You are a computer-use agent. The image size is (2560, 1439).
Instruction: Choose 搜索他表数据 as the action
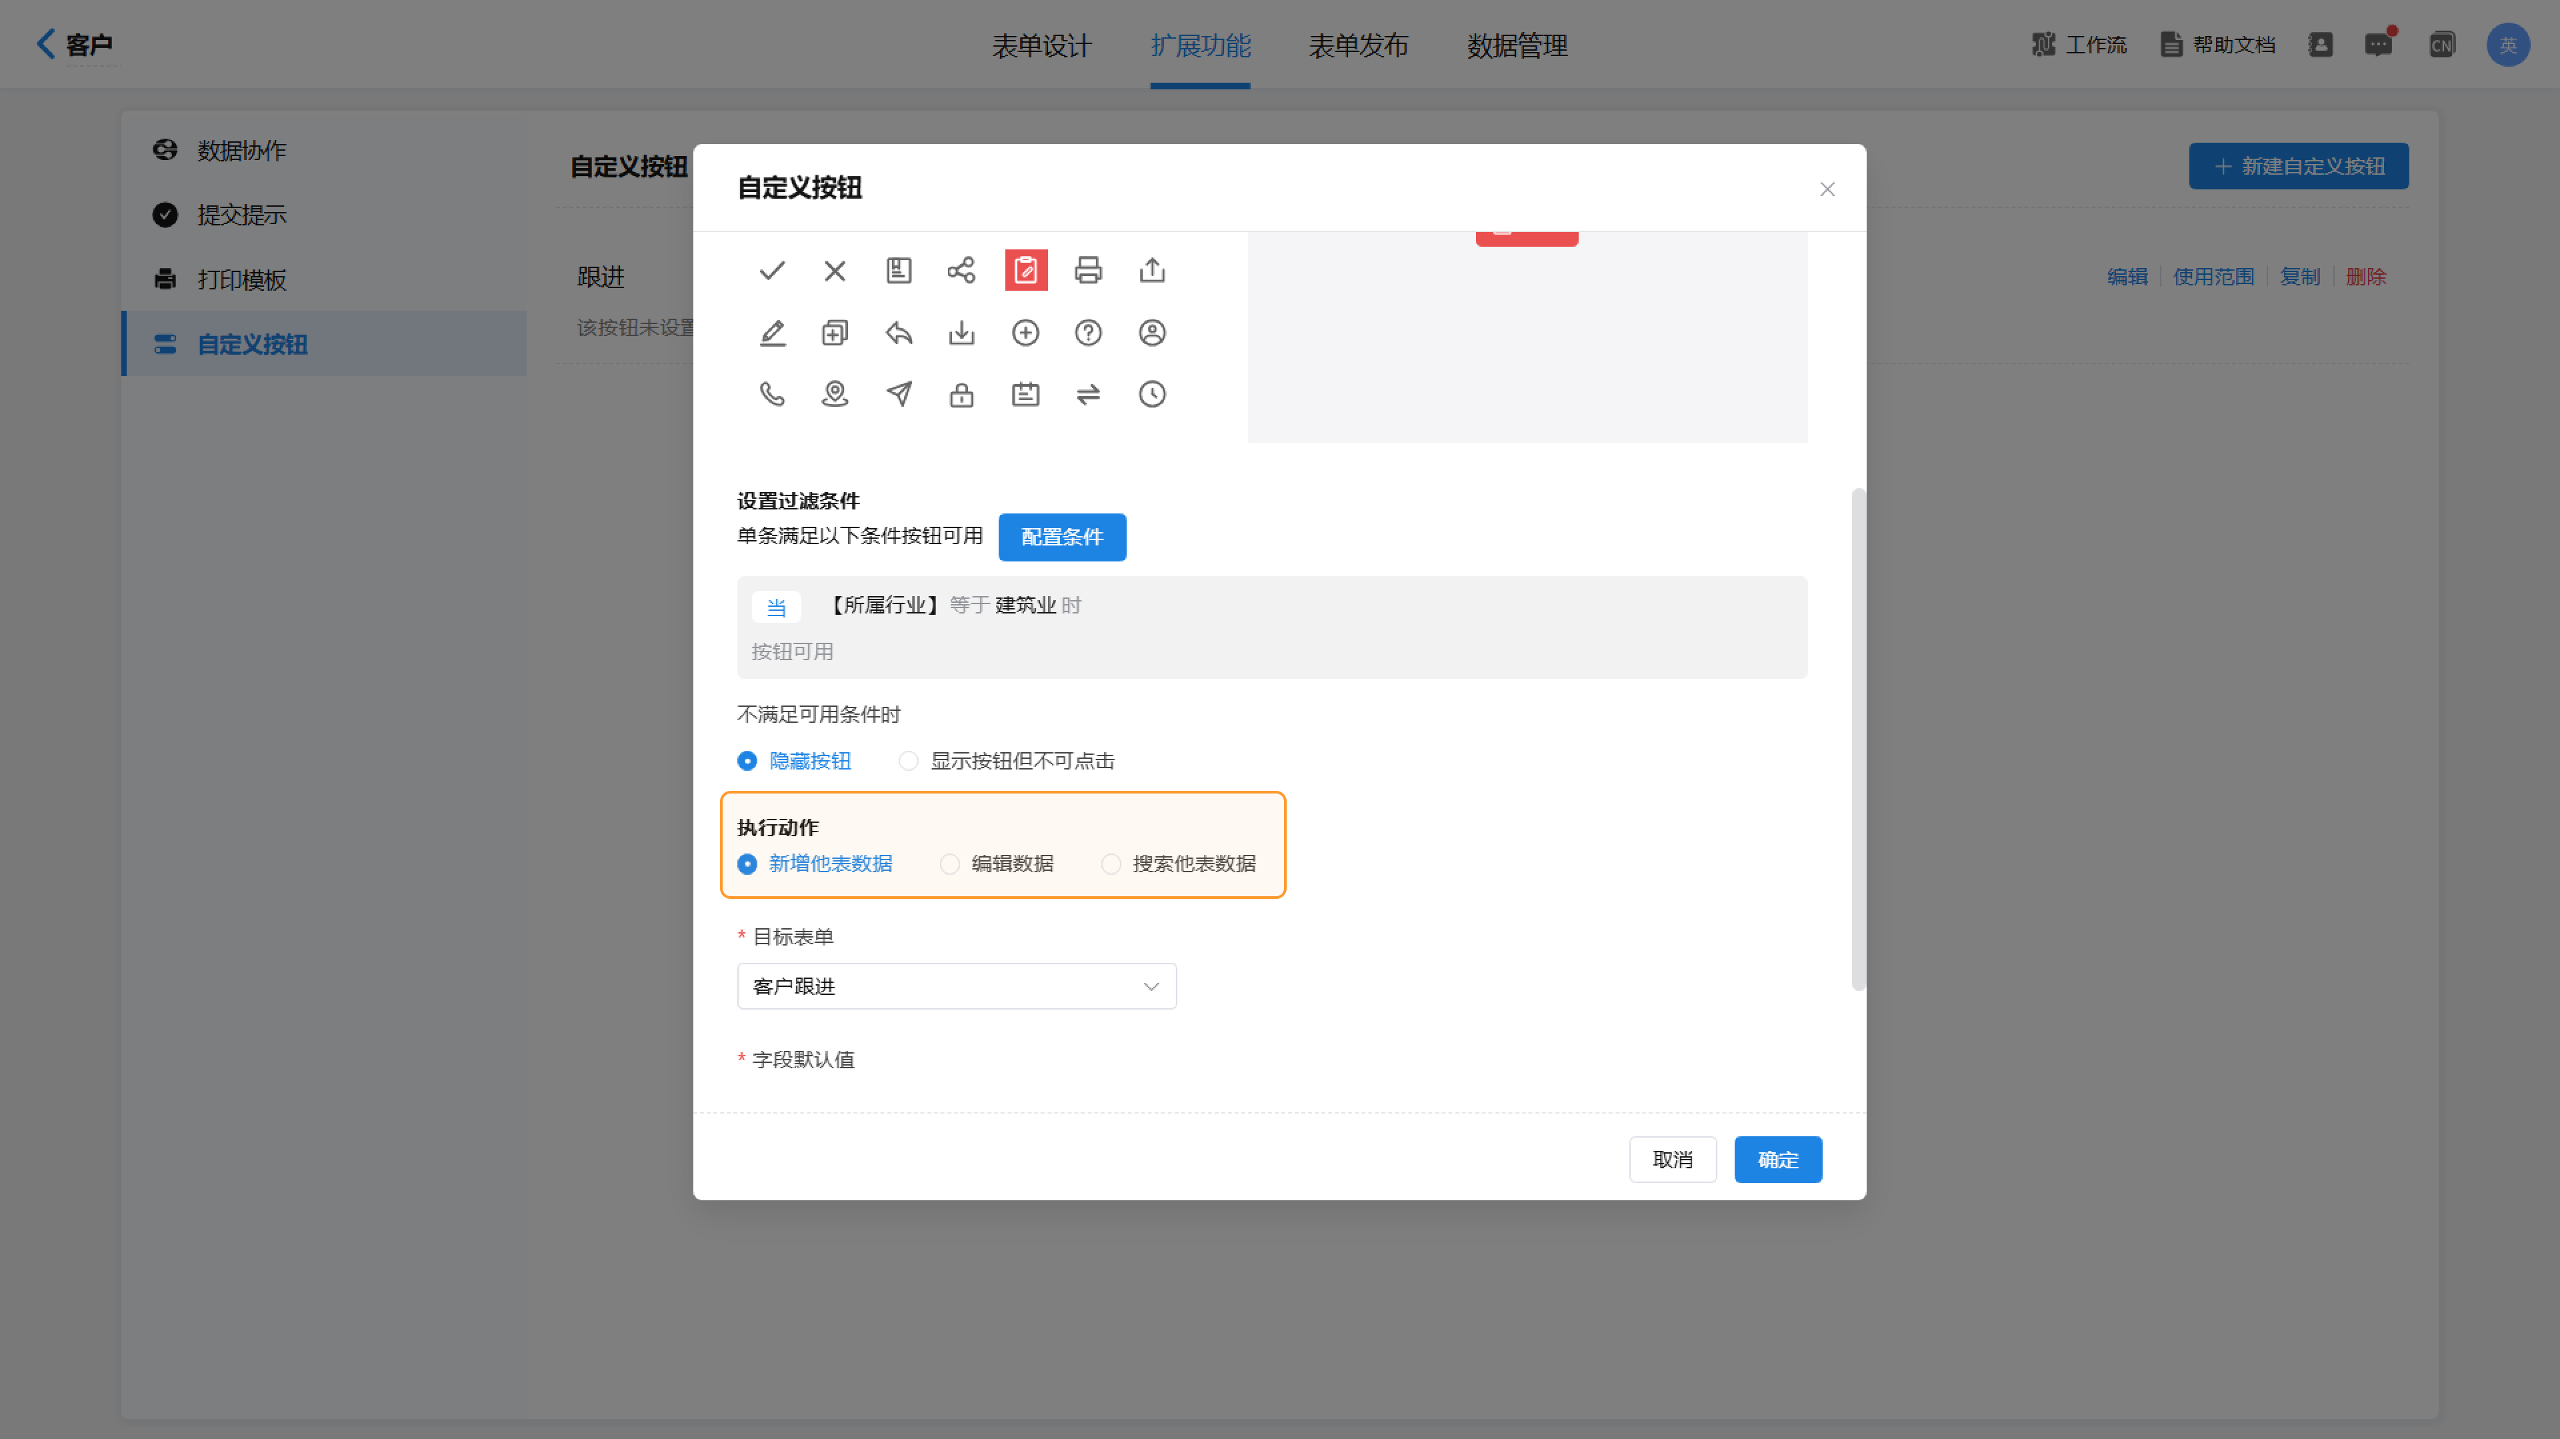point(1179,864)
